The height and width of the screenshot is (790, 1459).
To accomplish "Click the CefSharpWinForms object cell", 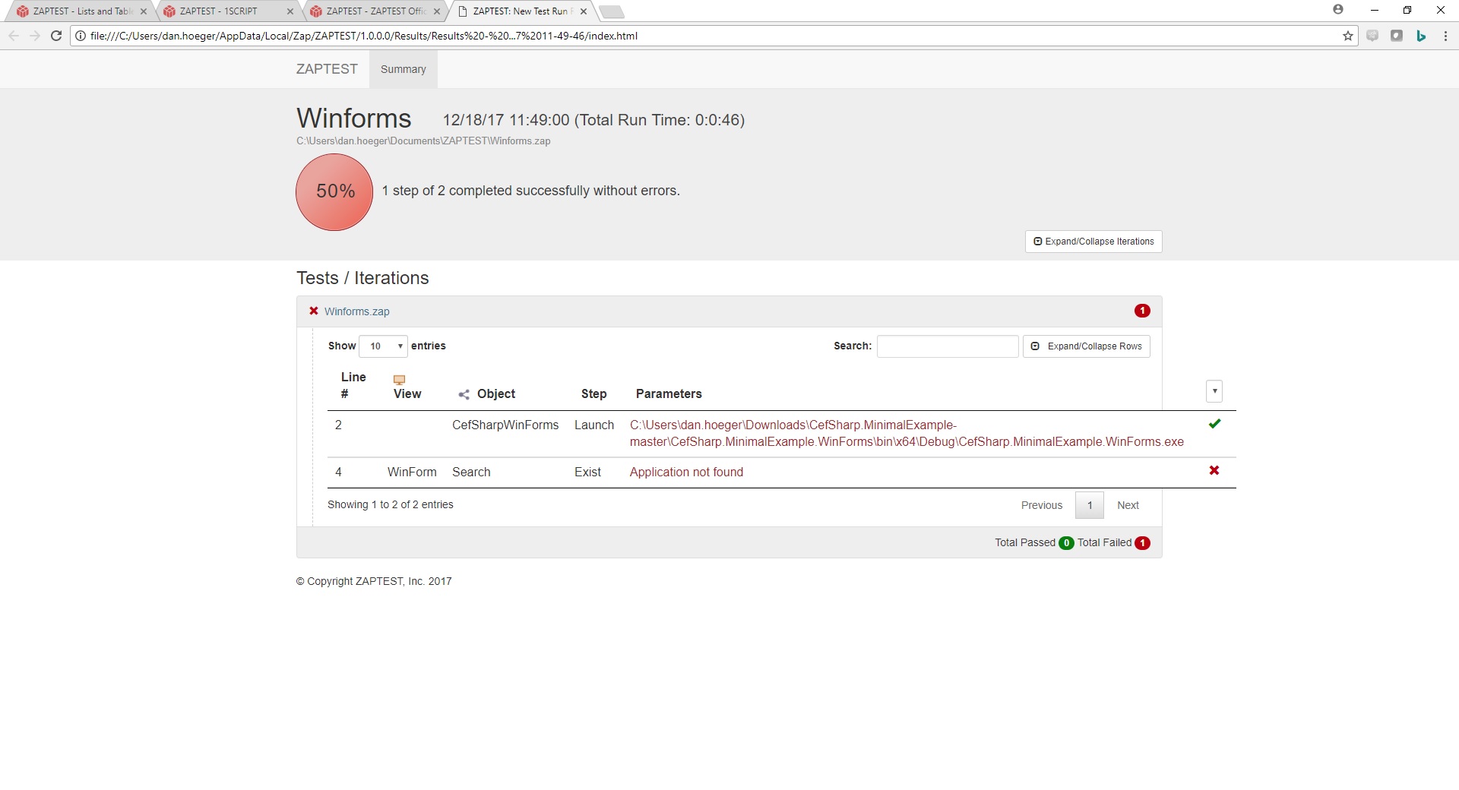I will pos(505,425).
